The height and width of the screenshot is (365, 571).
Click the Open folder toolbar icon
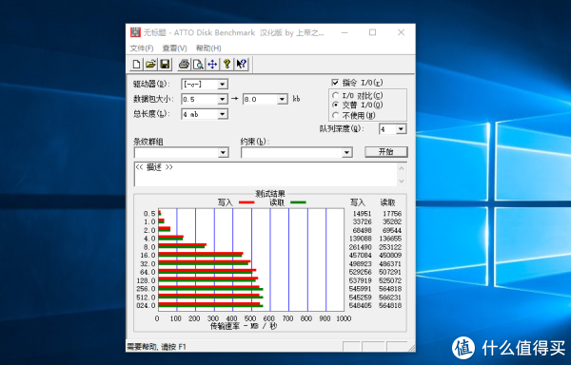click(x=150, y=65)
